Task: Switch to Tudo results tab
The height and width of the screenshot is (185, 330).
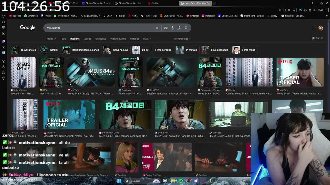Action: pyautogui.click(x=63, y=39)
